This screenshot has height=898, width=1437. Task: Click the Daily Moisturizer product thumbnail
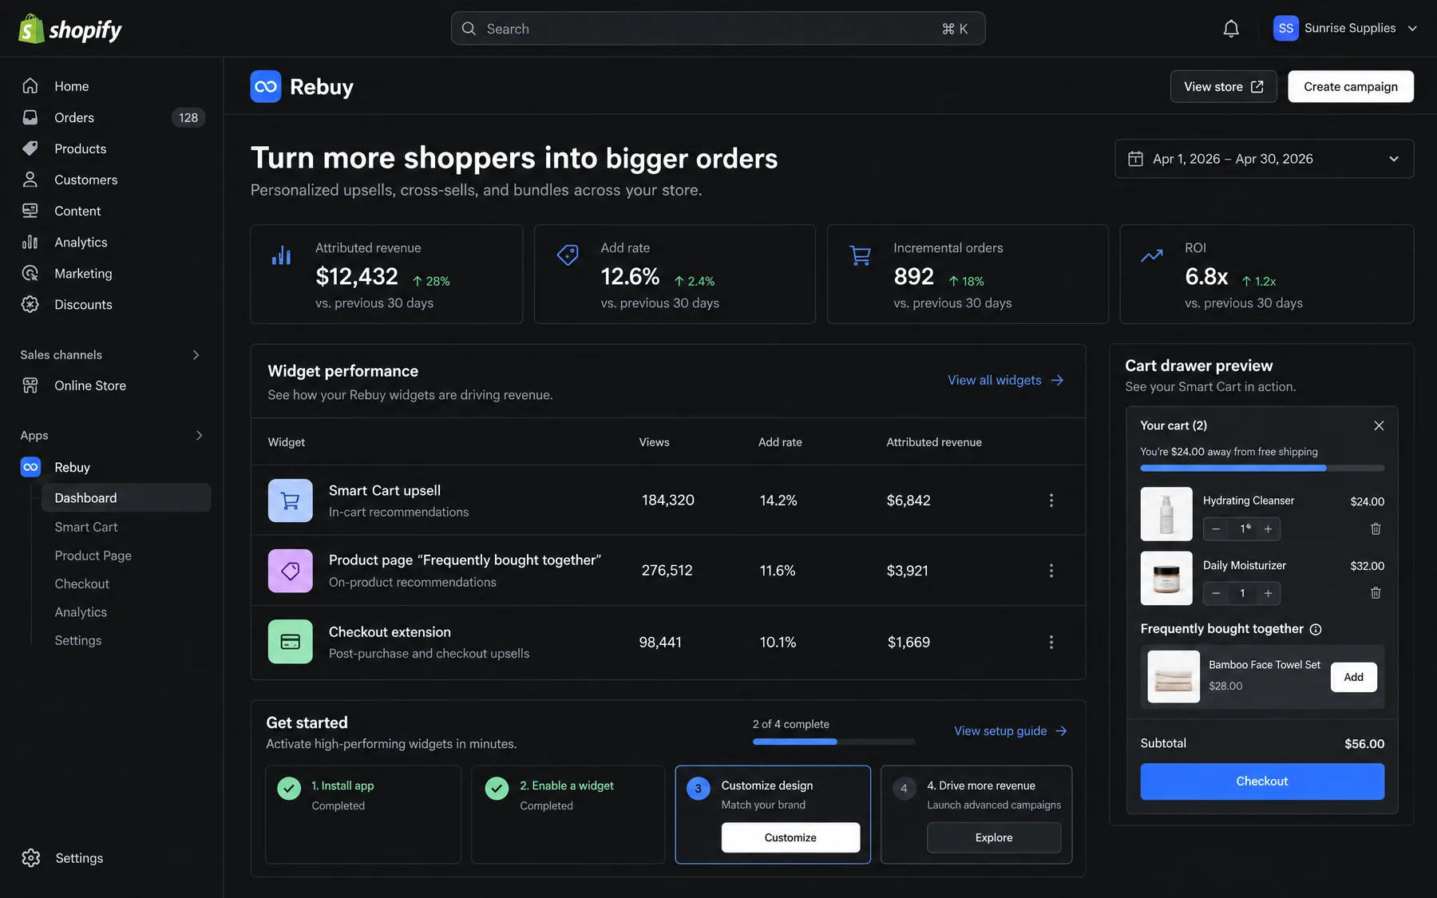tap(1166, 578)
